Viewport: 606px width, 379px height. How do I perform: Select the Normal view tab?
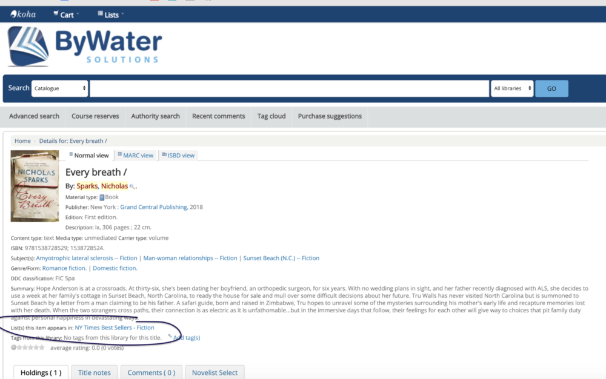click(89, 155)
